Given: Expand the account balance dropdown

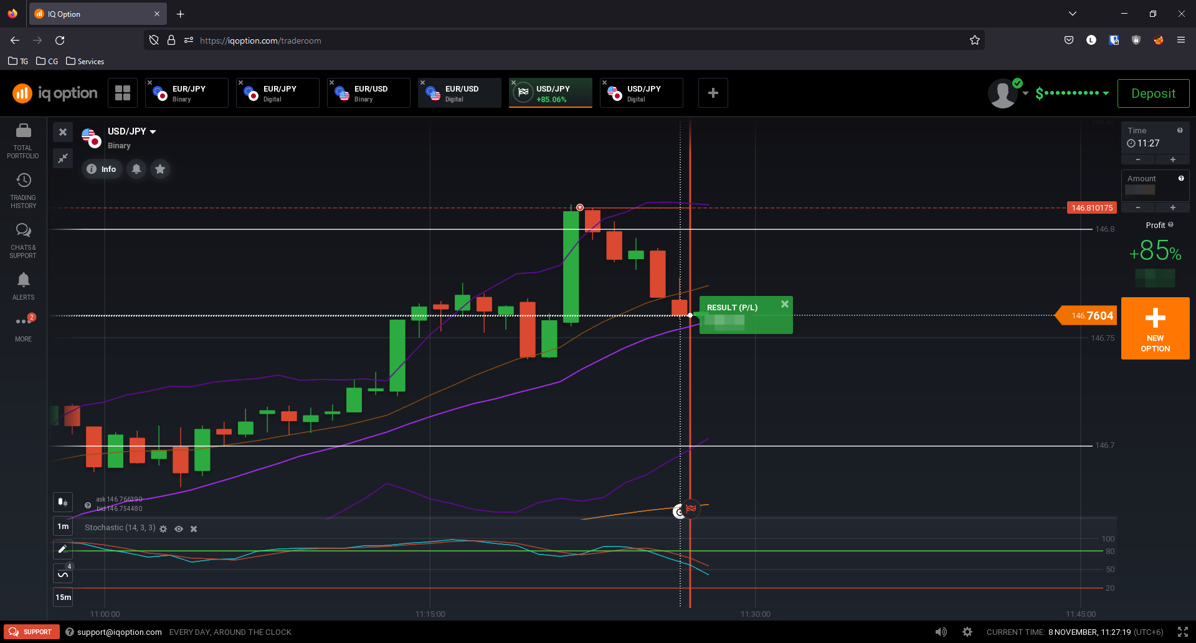Looking at the screenshot, I should (x=1106, y=93).
